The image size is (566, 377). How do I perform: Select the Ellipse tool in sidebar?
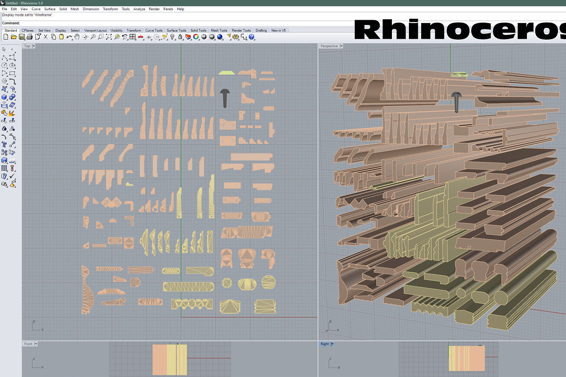tap(12, 65)
